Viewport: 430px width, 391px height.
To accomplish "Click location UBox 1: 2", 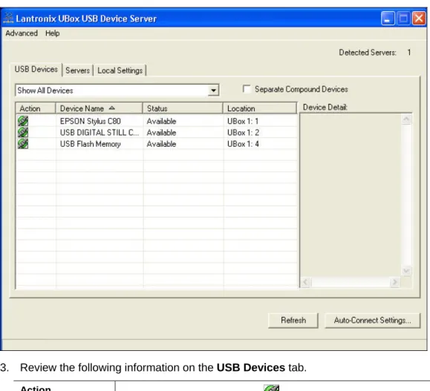I will point(243,133).
